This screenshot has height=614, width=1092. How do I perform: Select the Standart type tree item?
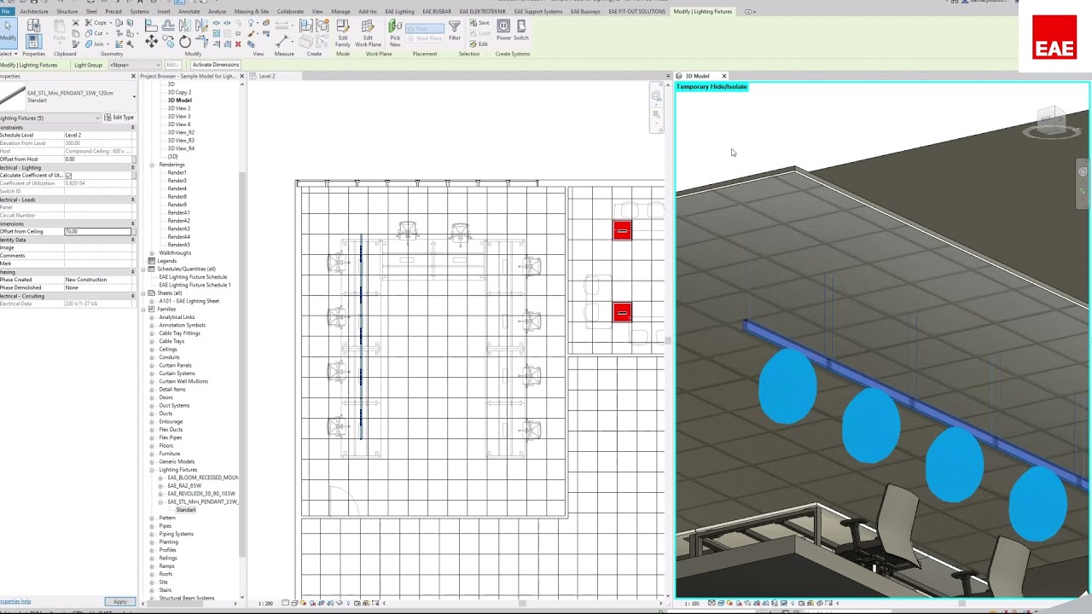185,510
